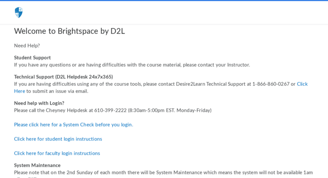Click the 'Need help with Login?' heading
Viewport: 328px width, 178px height.
click(x=39, y=103)
